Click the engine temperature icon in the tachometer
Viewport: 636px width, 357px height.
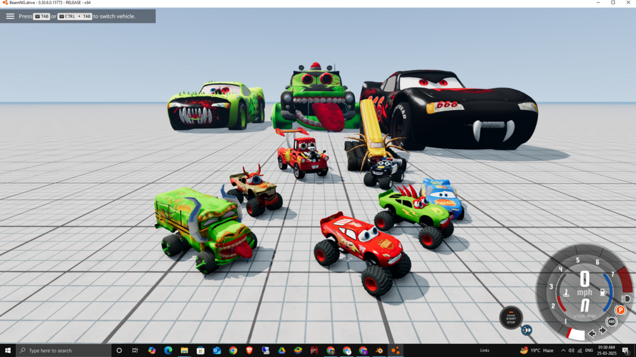pyautogui.click(x=566, y=293)
